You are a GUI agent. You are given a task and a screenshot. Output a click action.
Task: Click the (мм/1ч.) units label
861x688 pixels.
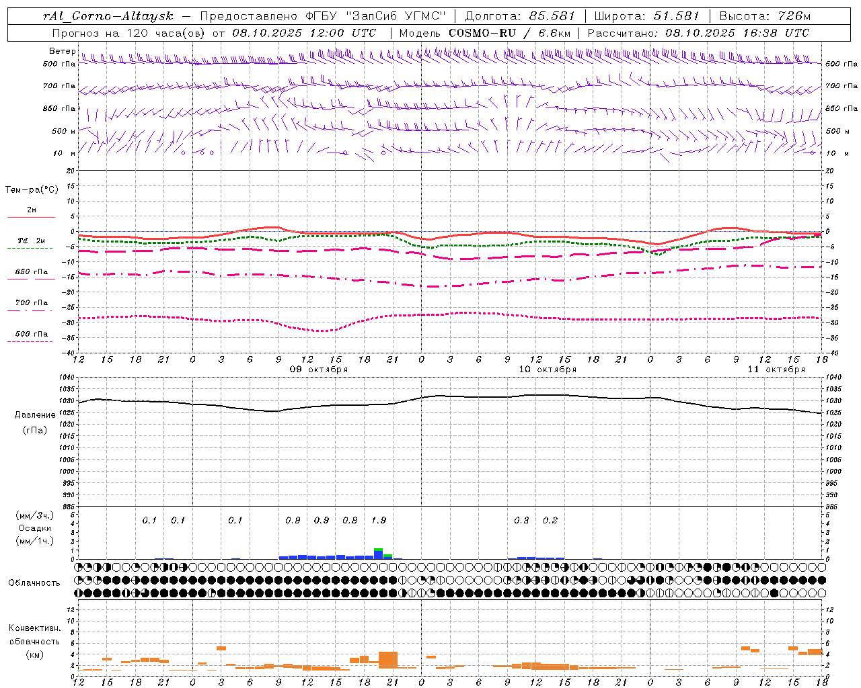(x=35, y=541)
